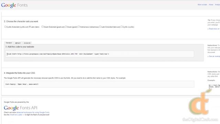The width and height of the screenshot is (220, 124).
Task: Open 'advanced techniques for using Google Fonts' link
Action: (x=33, y=113)
